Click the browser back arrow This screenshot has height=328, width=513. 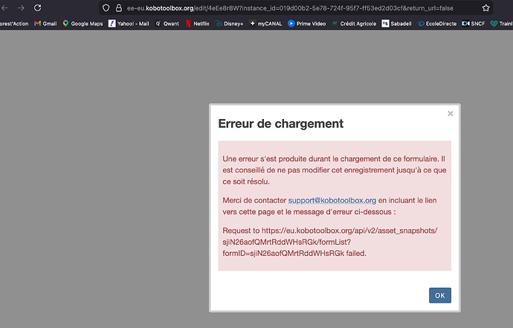pos(4,7)
